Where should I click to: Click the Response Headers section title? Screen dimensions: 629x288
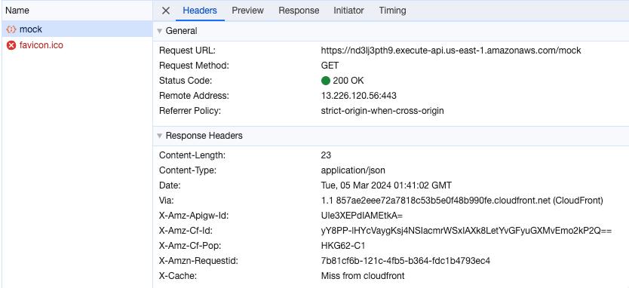point(204,136)
